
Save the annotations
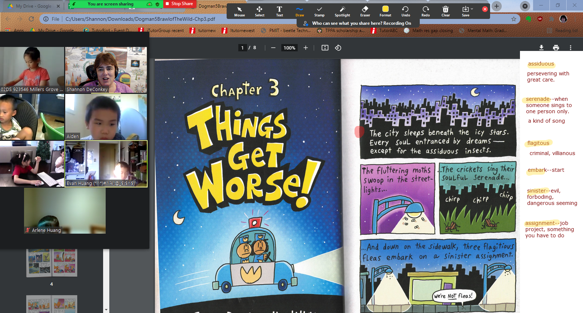coord(466,11)
